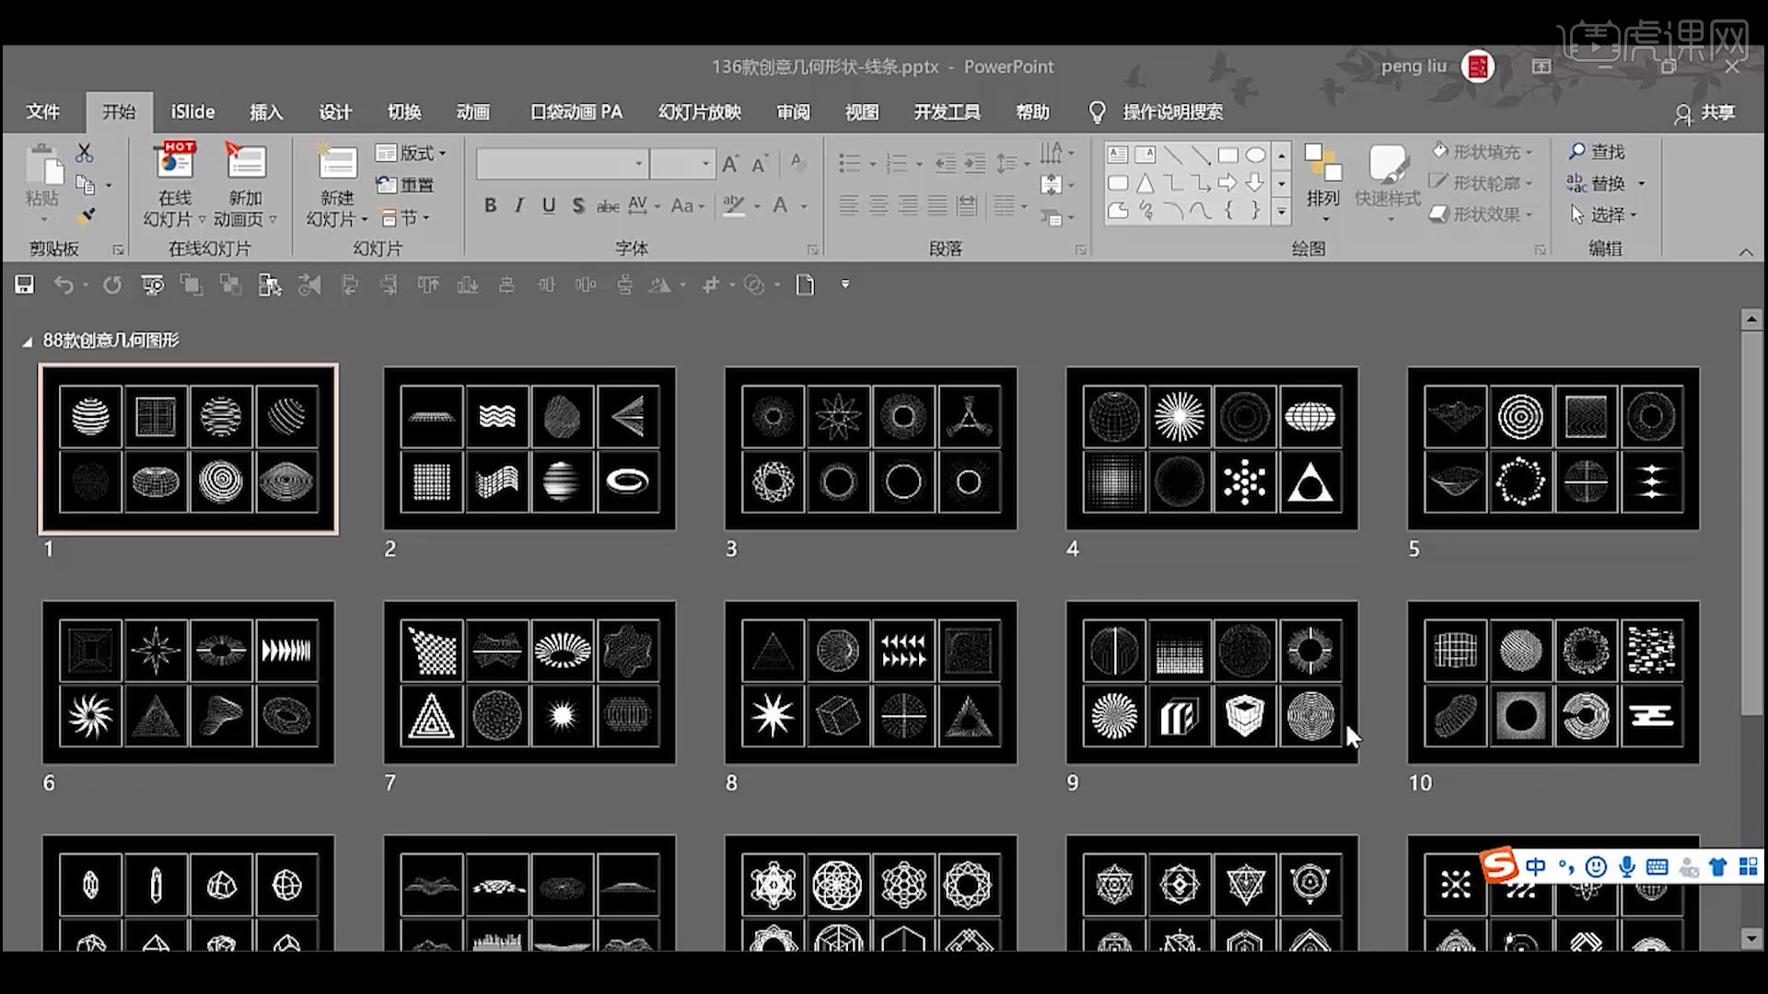Switch to the iSlide tab
The image size is (1768, 994).
pos(192,111)
